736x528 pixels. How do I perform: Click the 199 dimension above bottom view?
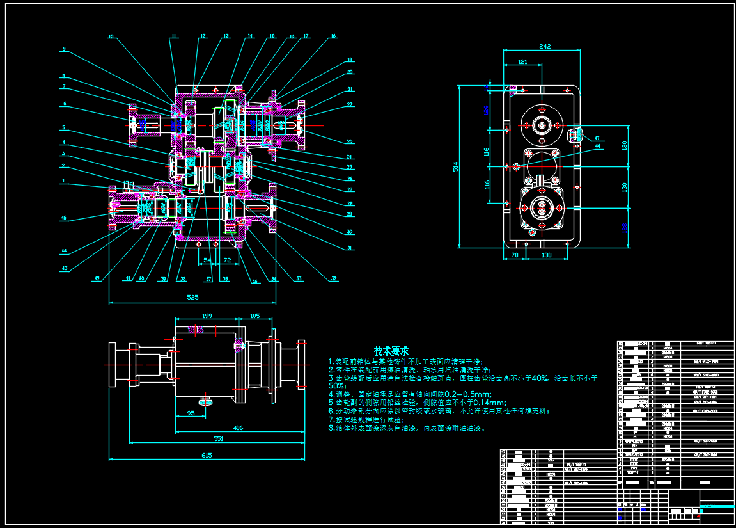point(207,316)
